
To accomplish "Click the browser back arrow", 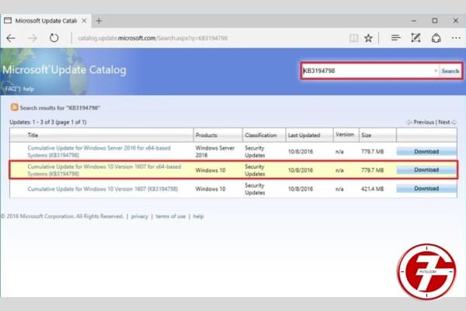I will [12, 37].
